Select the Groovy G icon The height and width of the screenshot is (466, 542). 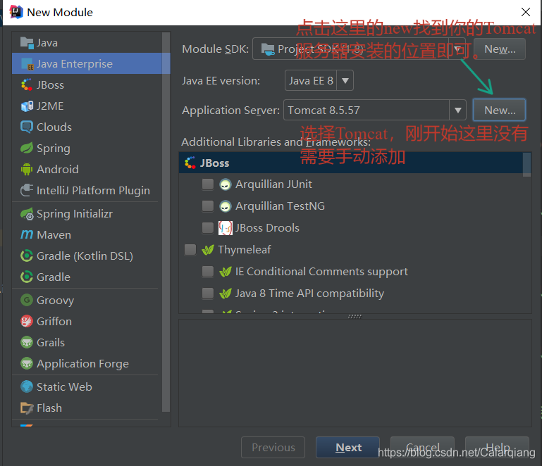[27, 301]
